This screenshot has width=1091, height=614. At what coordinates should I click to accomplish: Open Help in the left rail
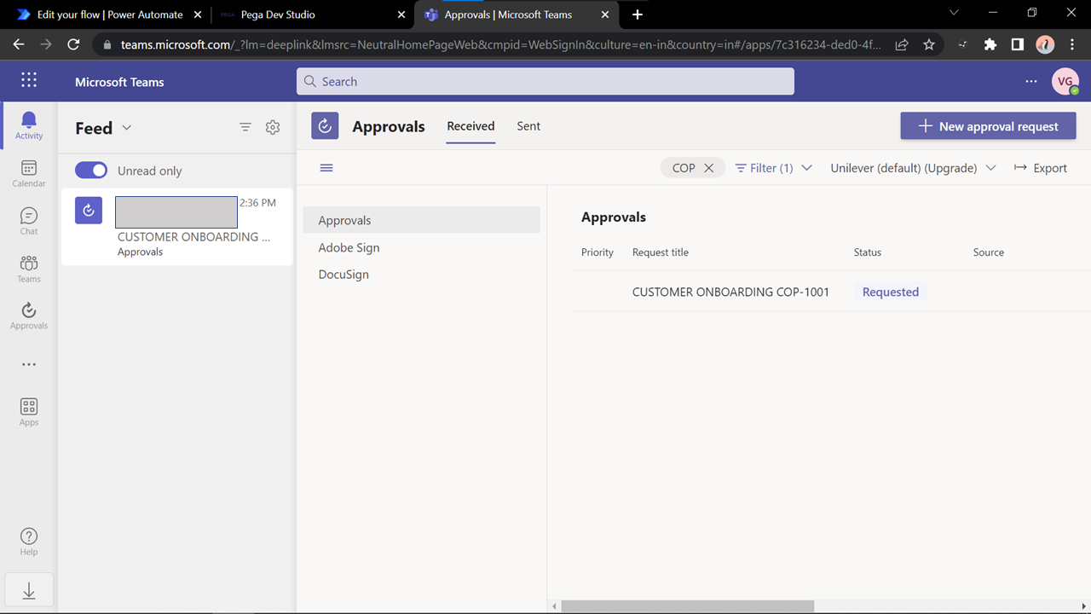coord(29,542)
